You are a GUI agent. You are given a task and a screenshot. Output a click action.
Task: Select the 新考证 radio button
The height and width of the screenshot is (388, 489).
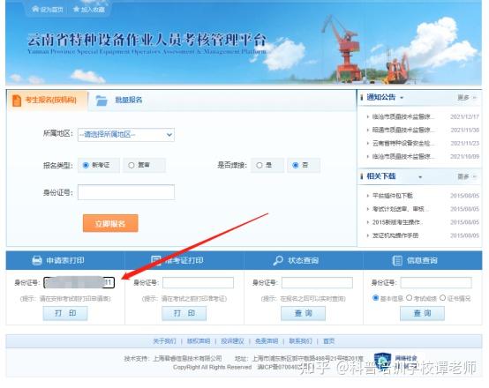point(86,165)
